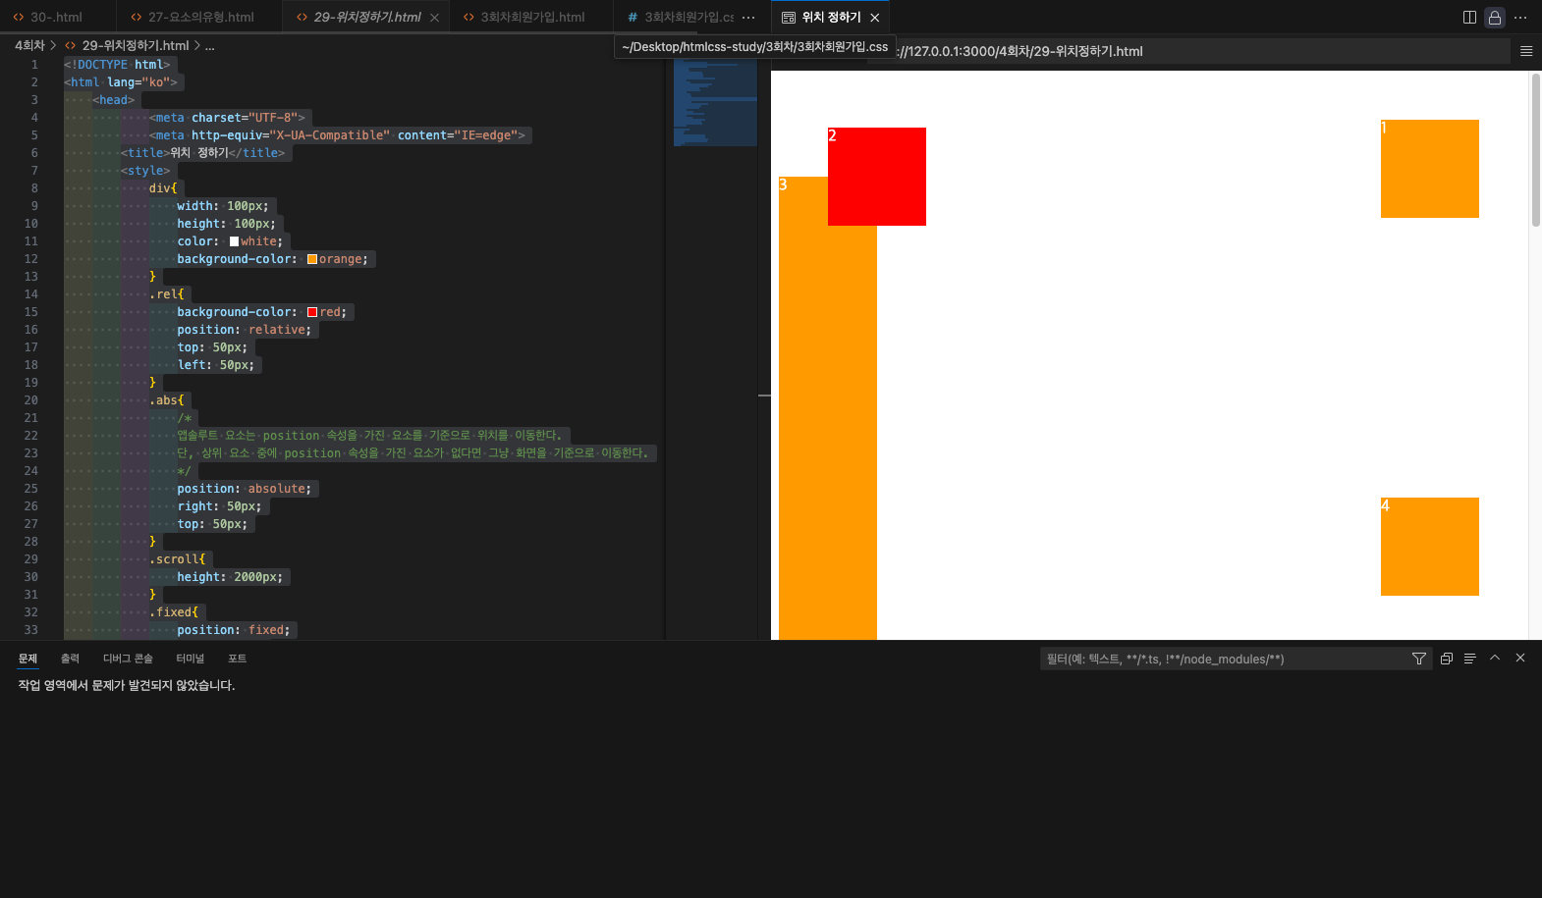The image size is (1542, 898).
Task: Click the white color swatch in code
Action: pos(234,241)
